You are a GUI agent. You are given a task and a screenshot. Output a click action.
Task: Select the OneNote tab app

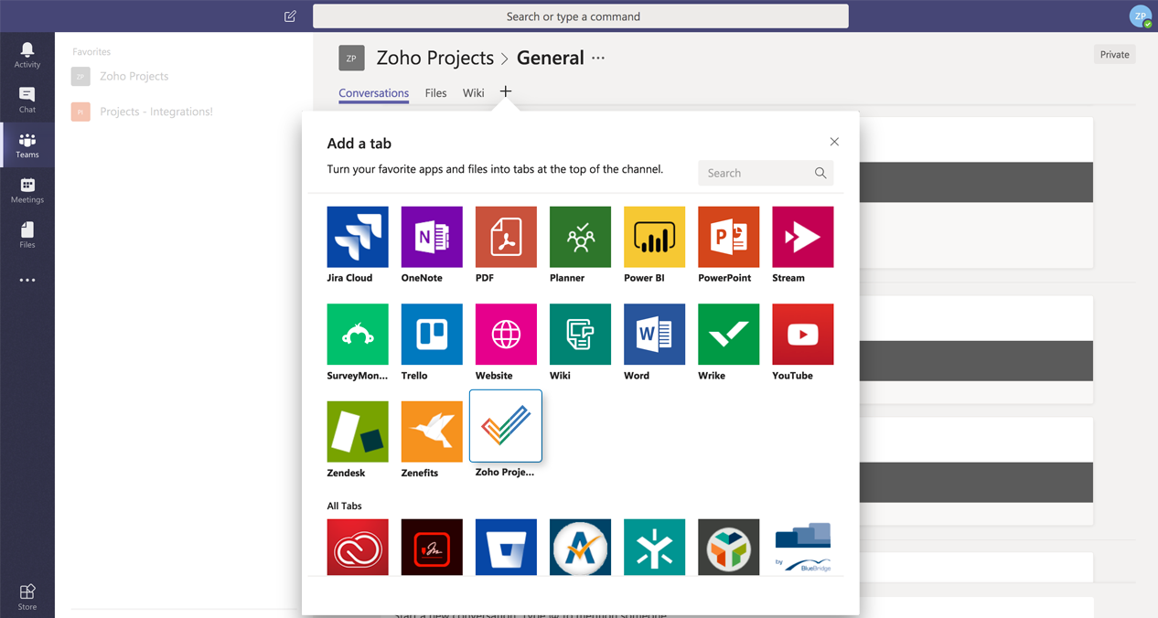[432, 237]
